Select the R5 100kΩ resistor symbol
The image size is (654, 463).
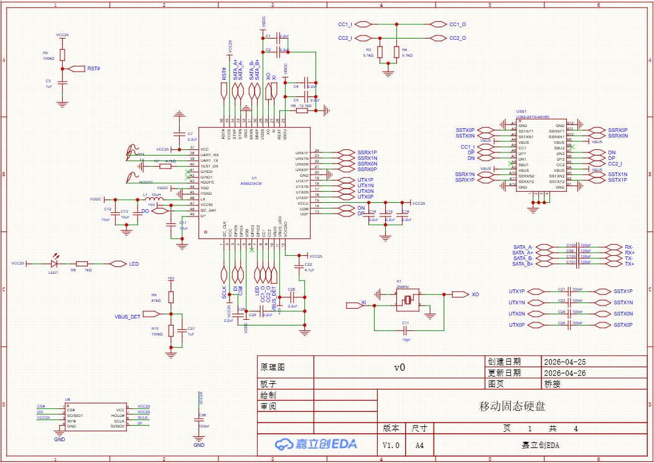point(62,55)
